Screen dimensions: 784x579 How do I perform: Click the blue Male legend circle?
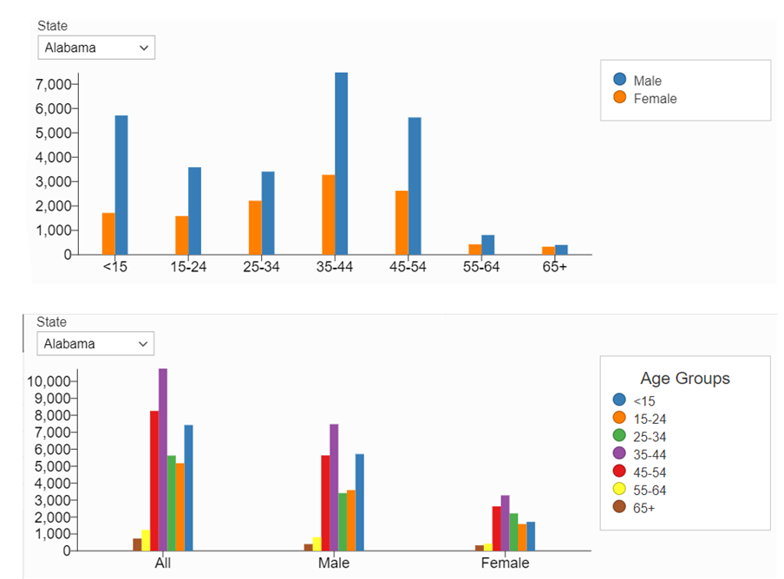coord(620,81)
